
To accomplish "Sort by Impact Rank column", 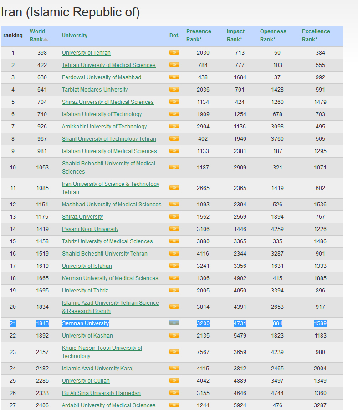I will pos(235,35).
